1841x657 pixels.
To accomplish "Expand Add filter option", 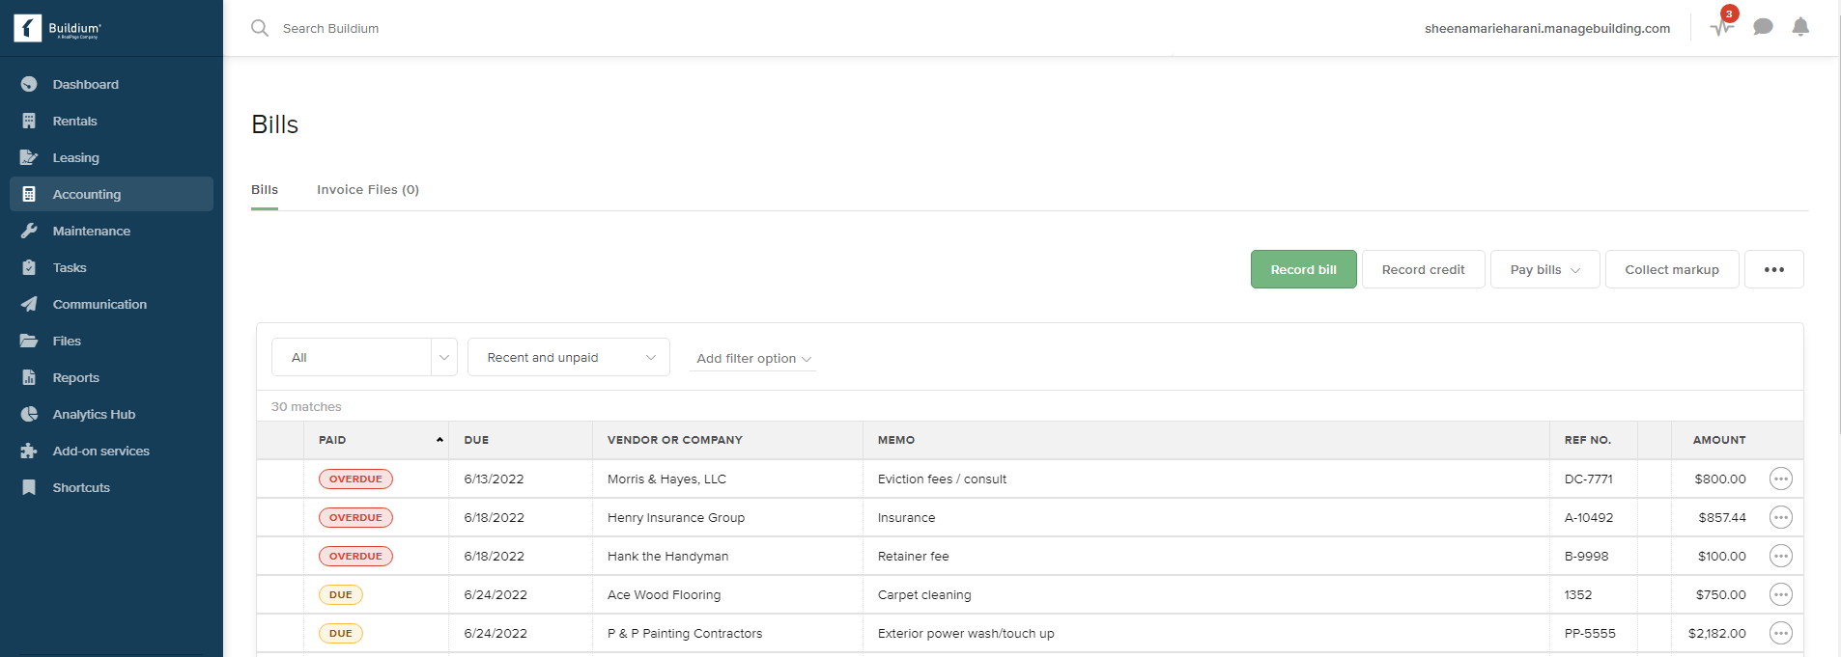I will [753, 358].
